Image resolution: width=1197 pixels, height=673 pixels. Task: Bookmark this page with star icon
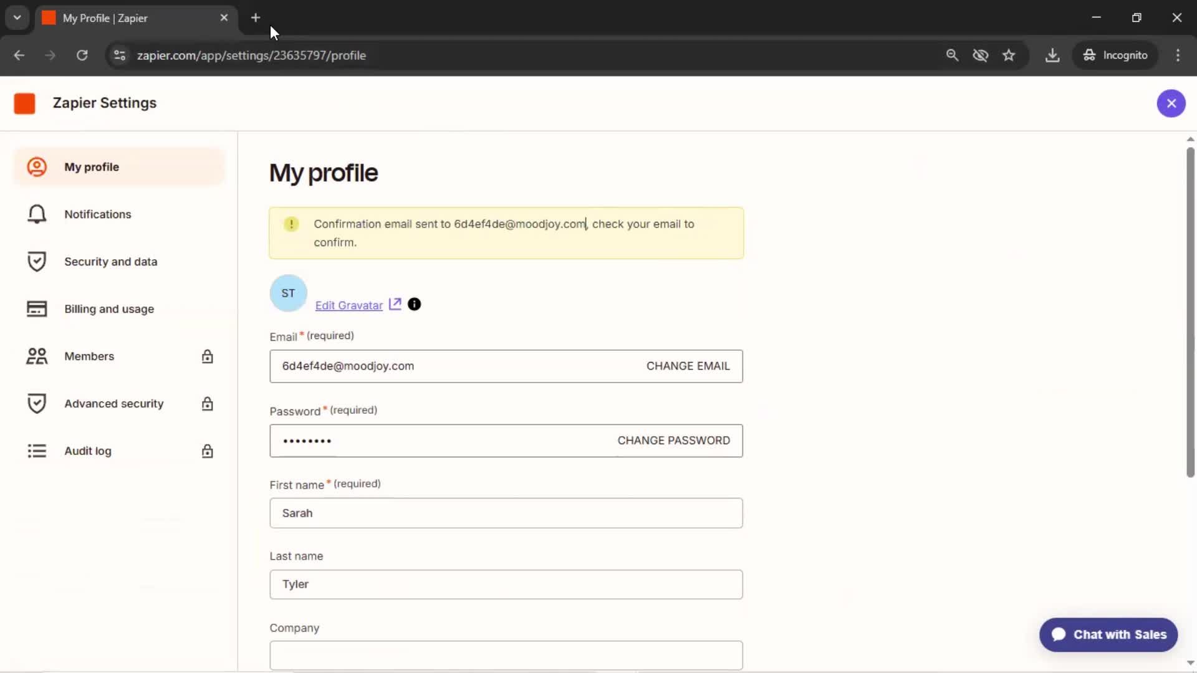(x=1009, y=55)
